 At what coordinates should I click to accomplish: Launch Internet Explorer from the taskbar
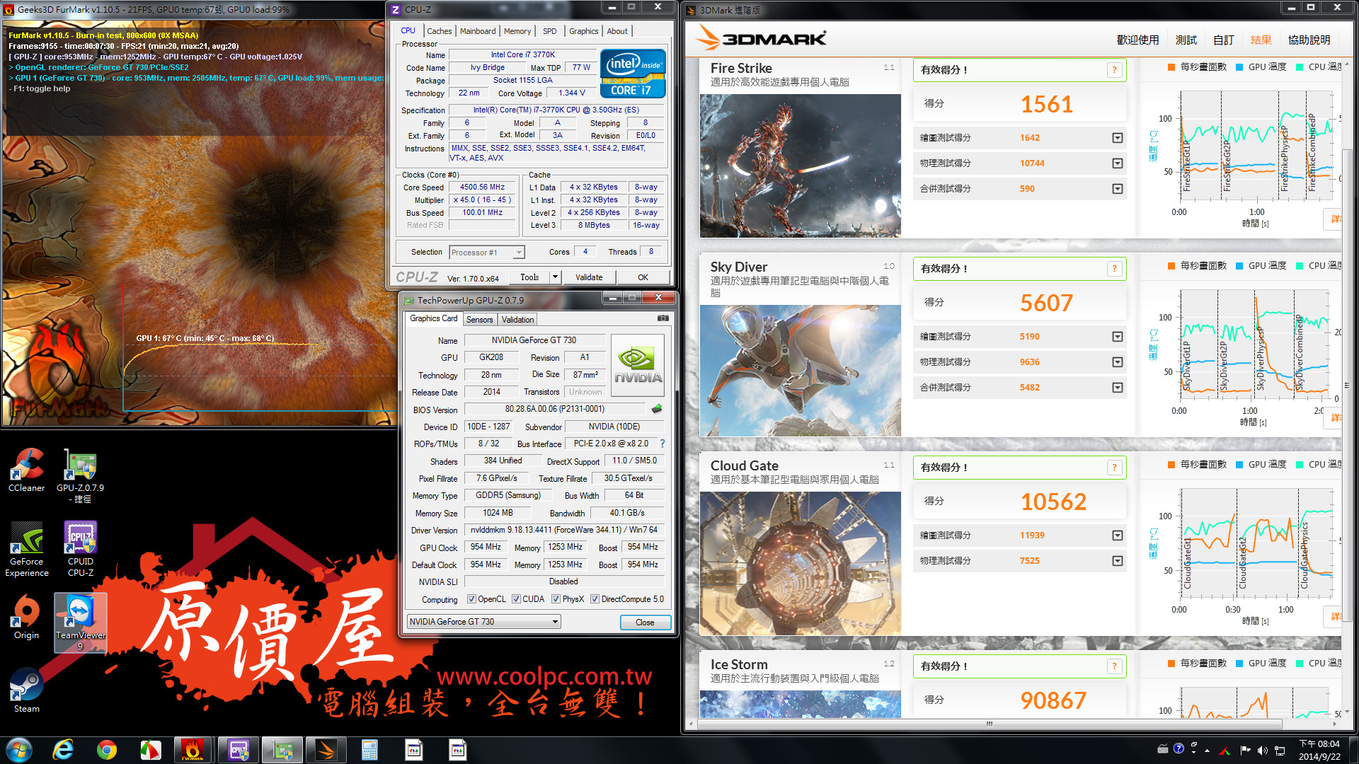point(63,750)
